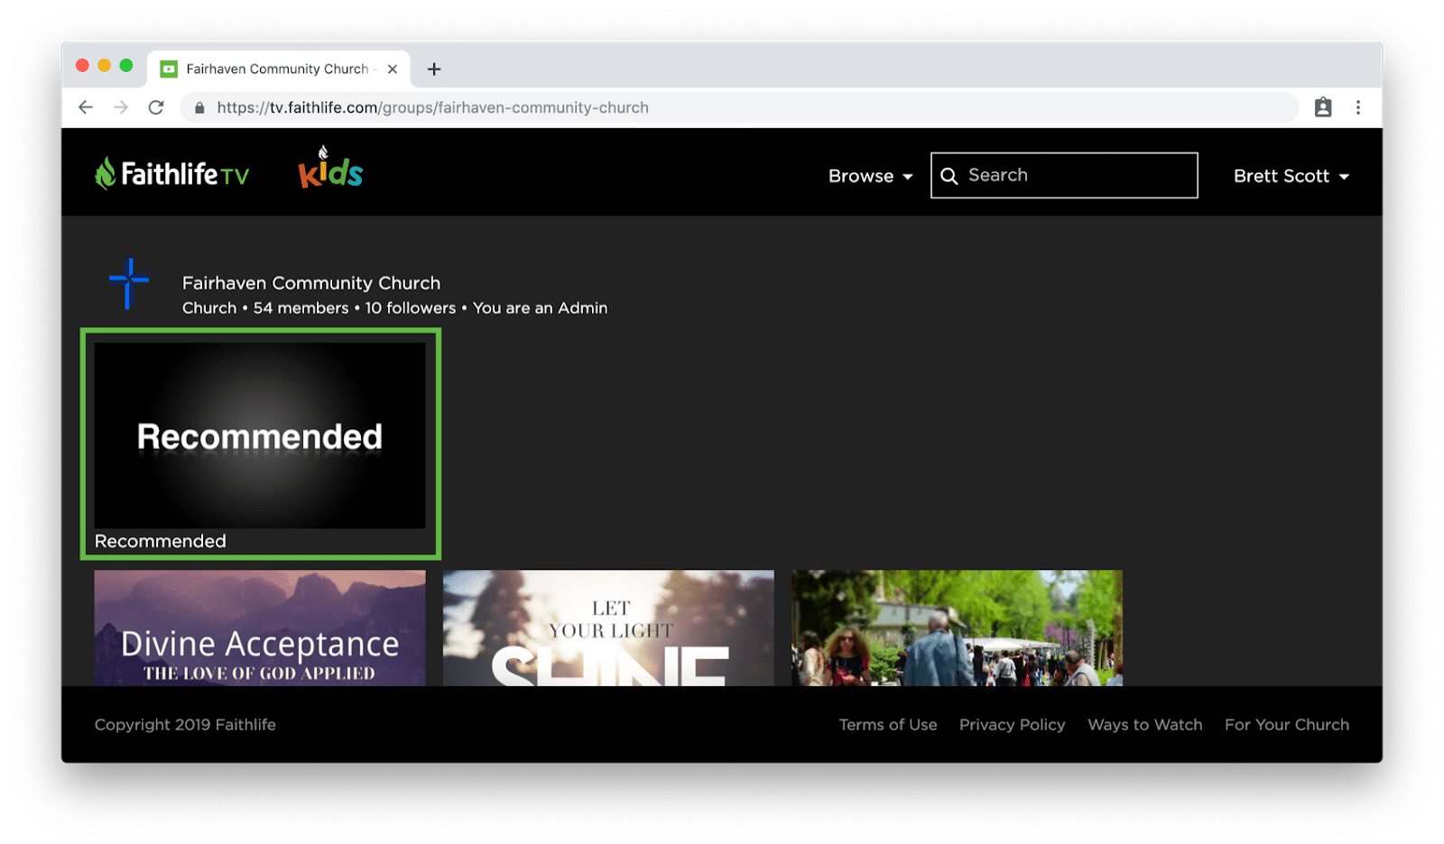Viewport: 1444px width, 844px height.
Task: Click the browser back arrow
Action: (x=86, y=107)
